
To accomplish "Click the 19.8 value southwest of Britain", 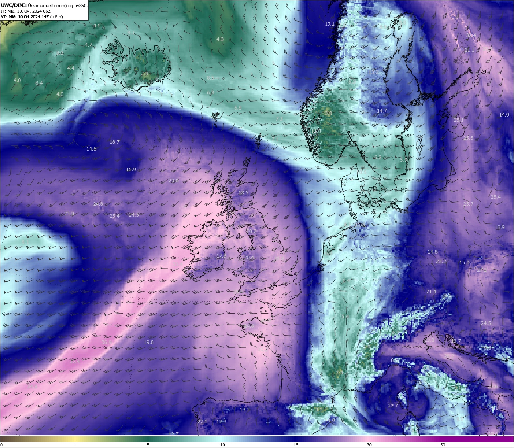I will [x=149, y=342].
